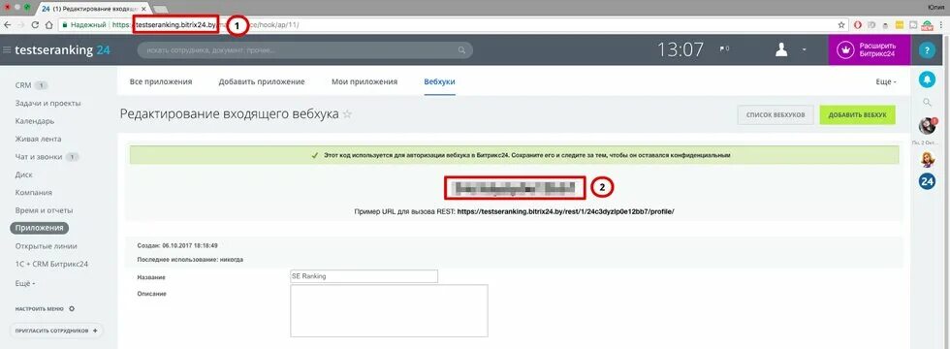Open chat with first avatar in right panel
This screenshot has width=950, height=349.
pos(927,126)
